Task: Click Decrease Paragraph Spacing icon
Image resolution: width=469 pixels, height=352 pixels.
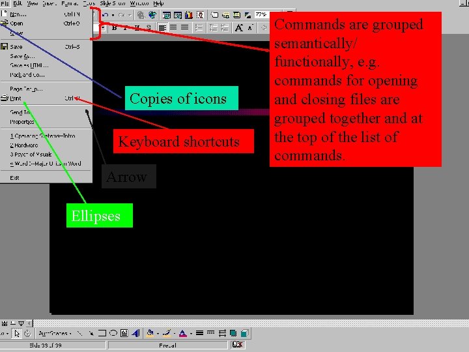Action: point(225,28)
